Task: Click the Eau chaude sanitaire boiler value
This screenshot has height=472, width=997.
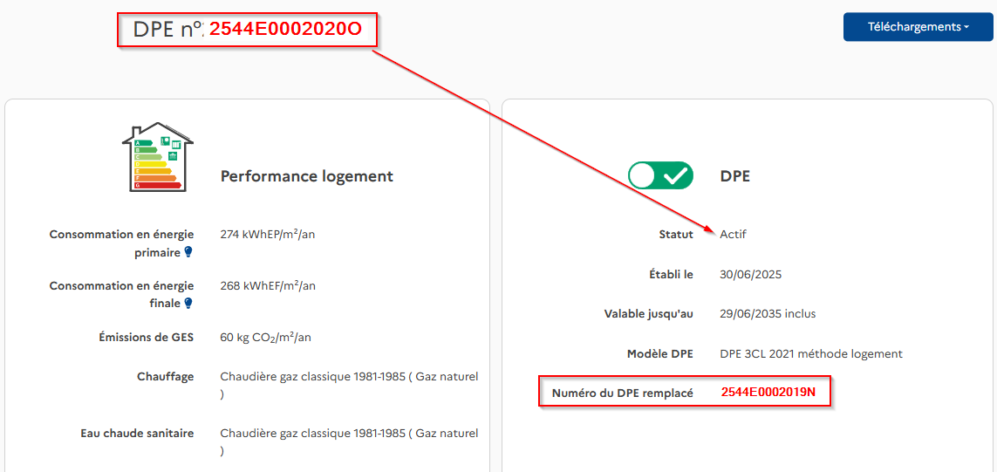Action: (349, 442)
